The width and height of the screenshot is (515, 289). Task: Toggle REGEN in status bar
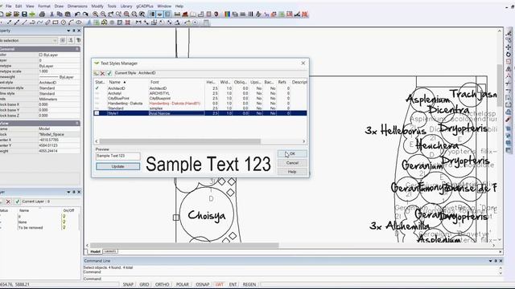click(249, 284)
